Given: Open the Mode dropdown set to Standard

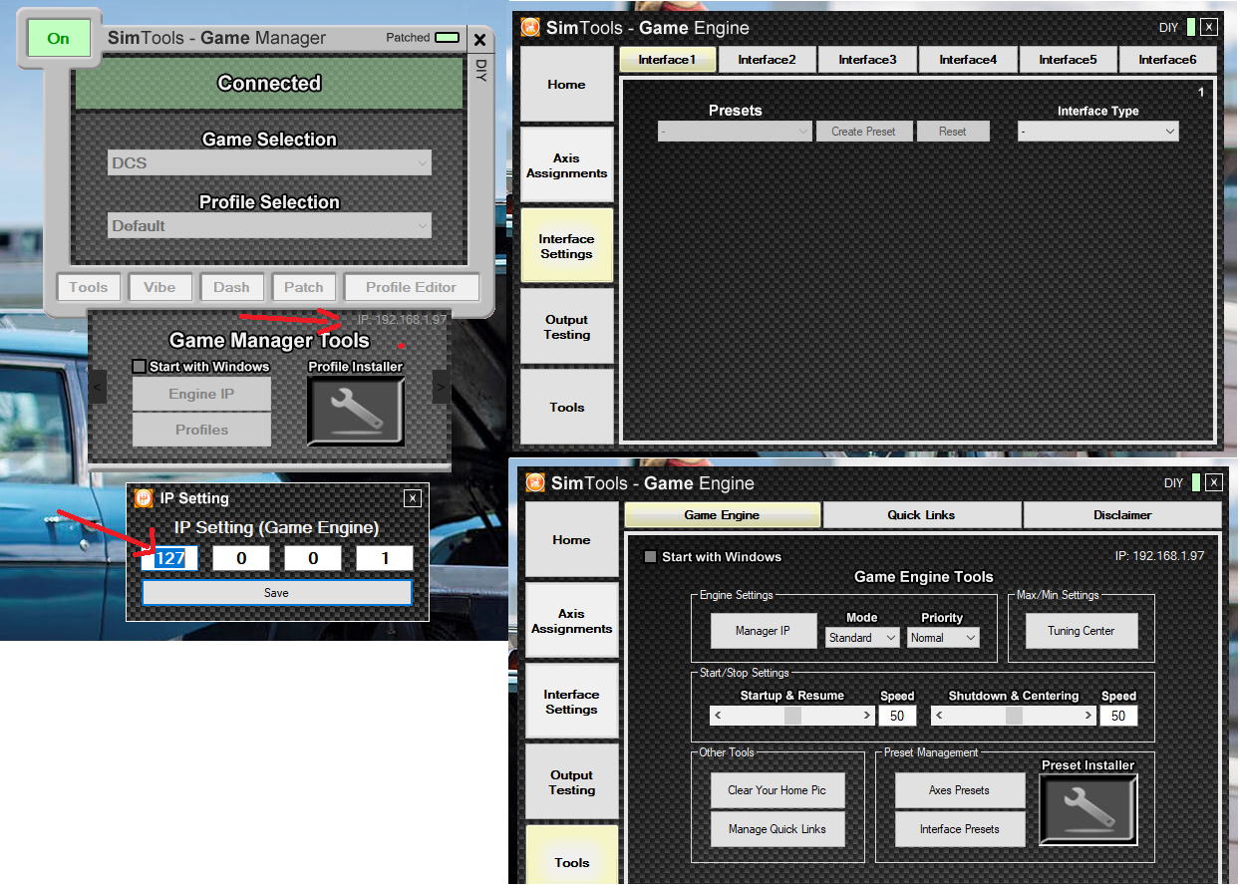Looking at the screenshot, I should 862,637.
